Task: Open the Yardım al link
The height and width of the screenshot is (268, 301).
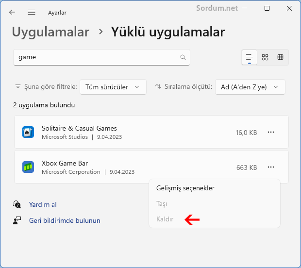Action: pos(43,205)
